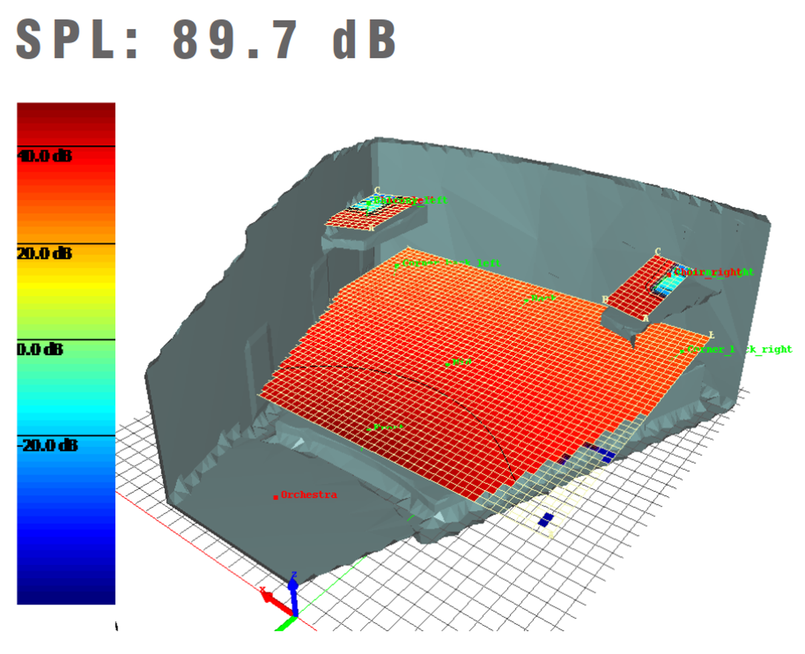Pick the dark blue bottom of color scale

click(x=66, y=587)
